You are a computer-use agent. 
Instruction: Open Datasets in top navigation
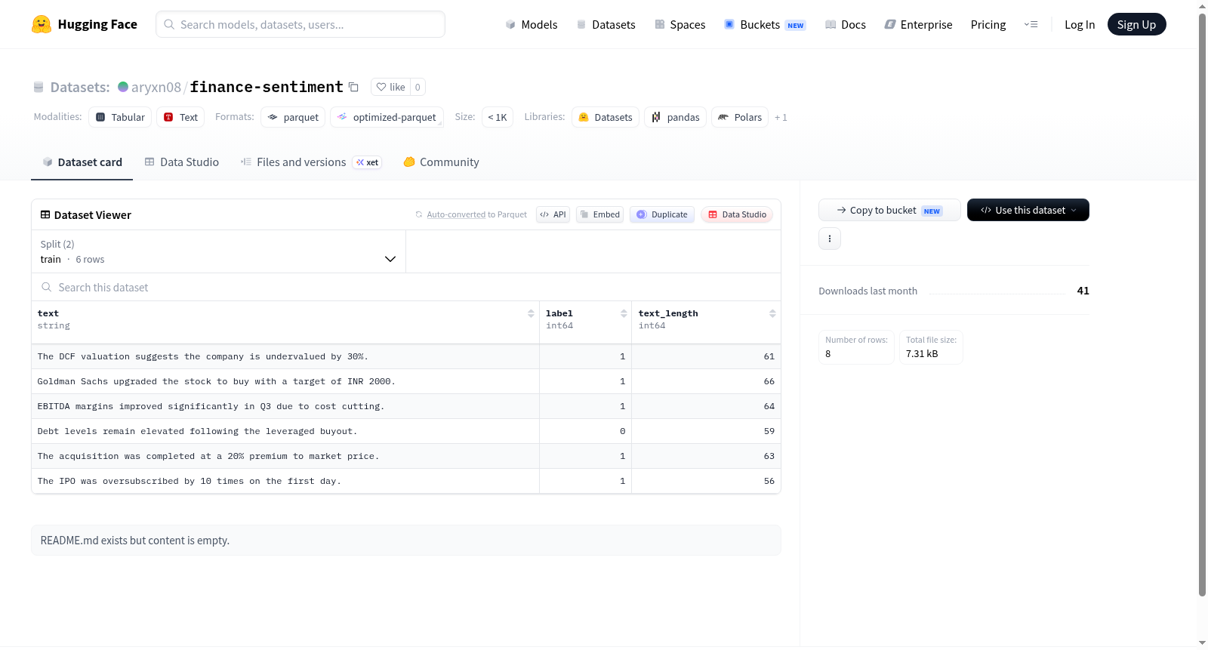pyautogui.click(x=606, y=24)
